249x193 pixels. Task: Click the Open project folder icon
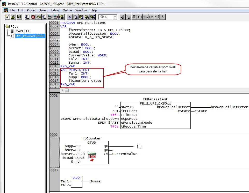click(13, 17)
